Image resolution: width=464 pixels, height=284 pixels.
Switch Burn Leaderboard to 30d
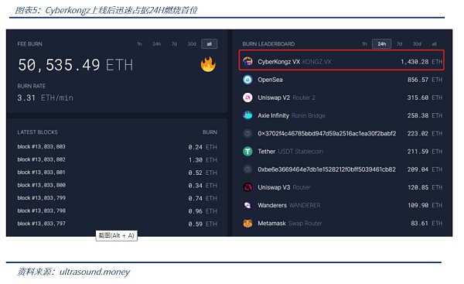pyautogui.click(x=417, y=44)
